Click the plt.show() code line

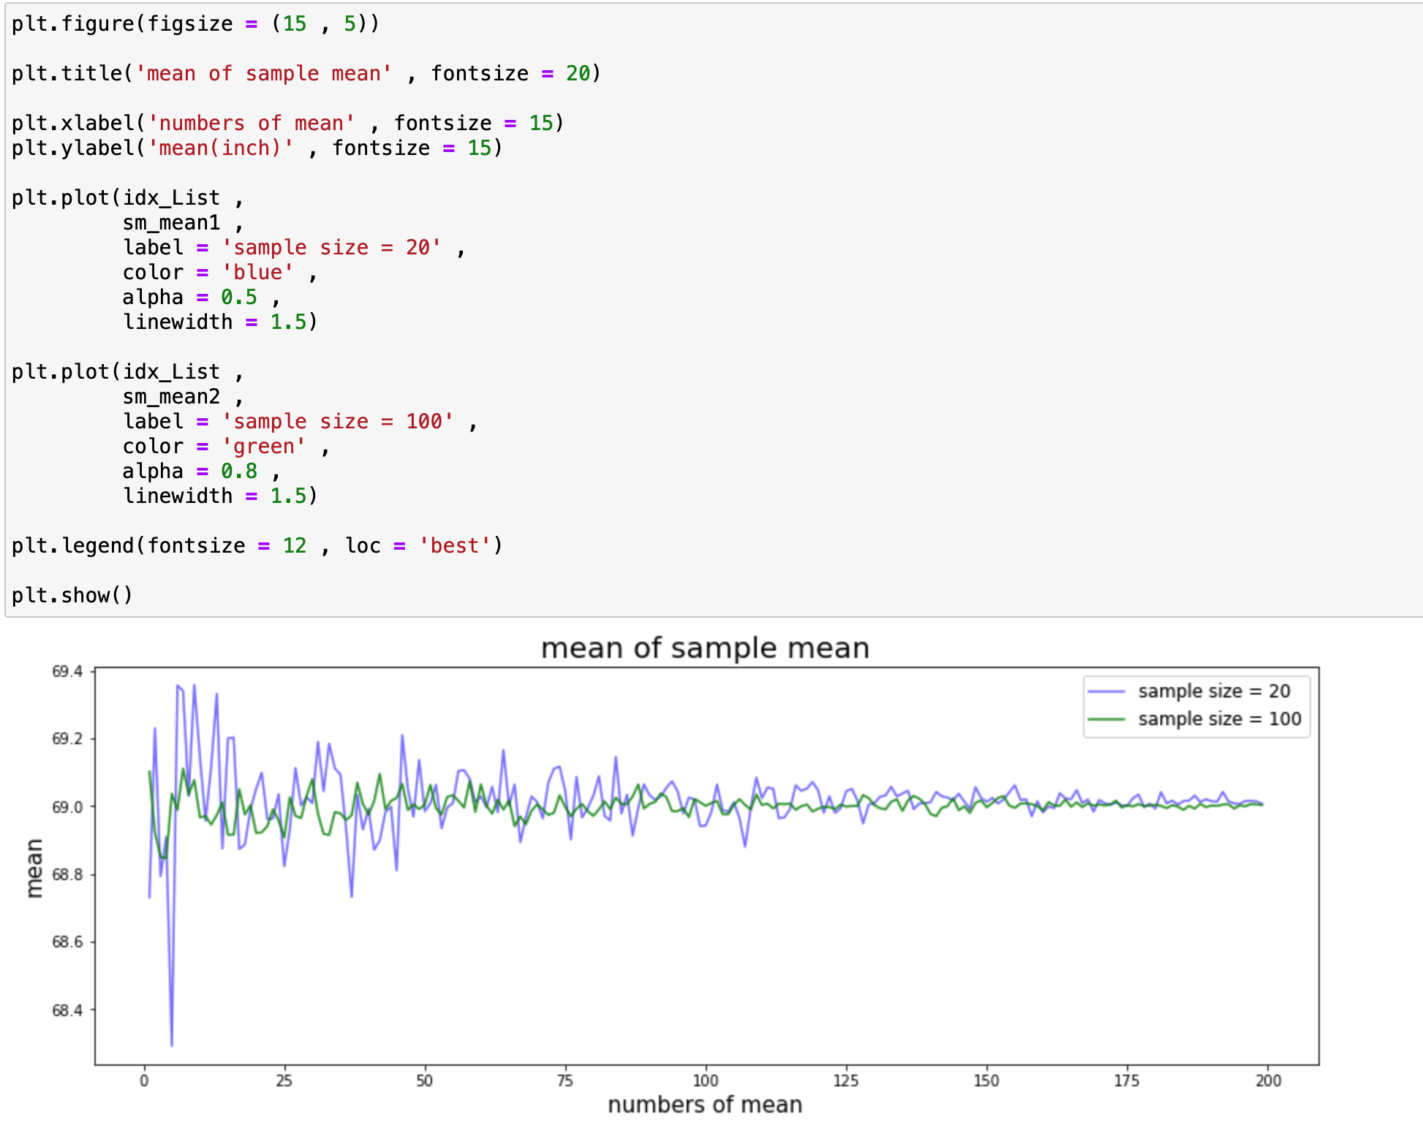pyautogui.click(x=72, y=595)
